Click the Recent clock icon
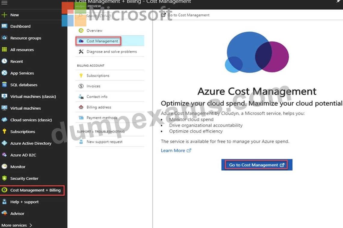The height and width of the screenshot is (228, 343). pyautogui.click(x=5, y=61)
